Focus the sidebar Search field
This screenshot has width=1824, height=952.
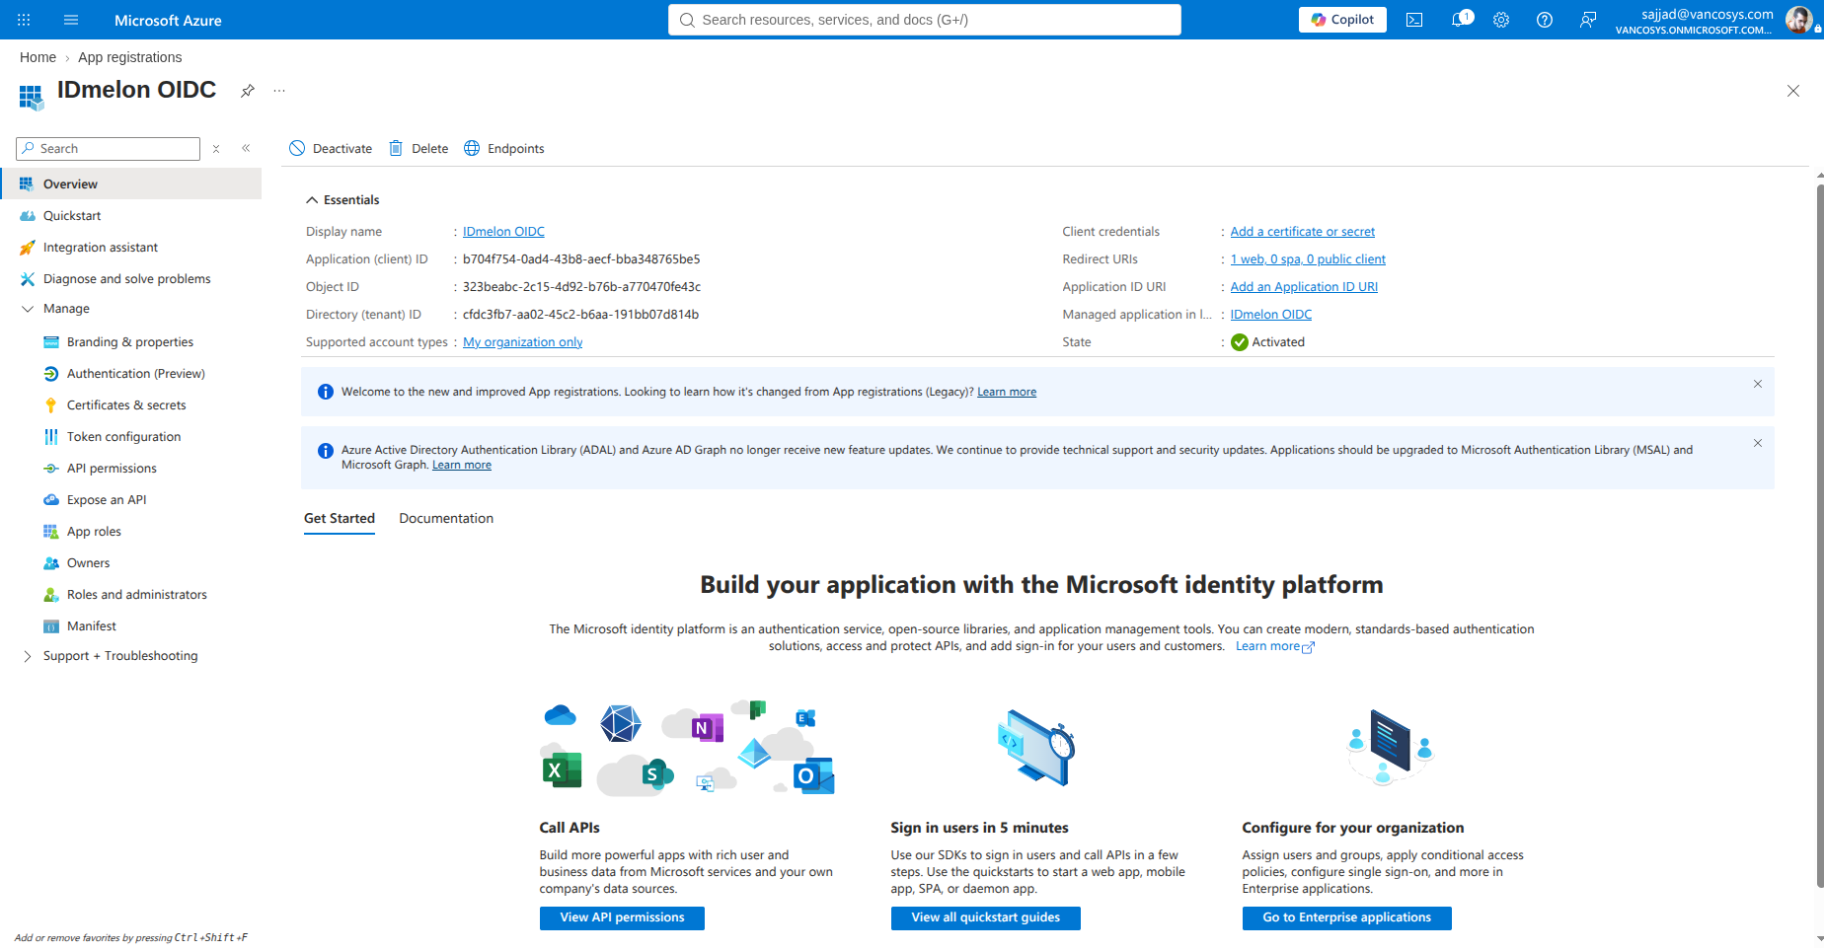point(109,149)
